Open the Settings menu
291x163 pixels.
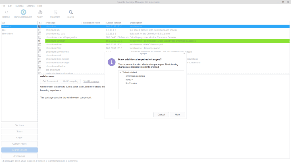(30, 6)
